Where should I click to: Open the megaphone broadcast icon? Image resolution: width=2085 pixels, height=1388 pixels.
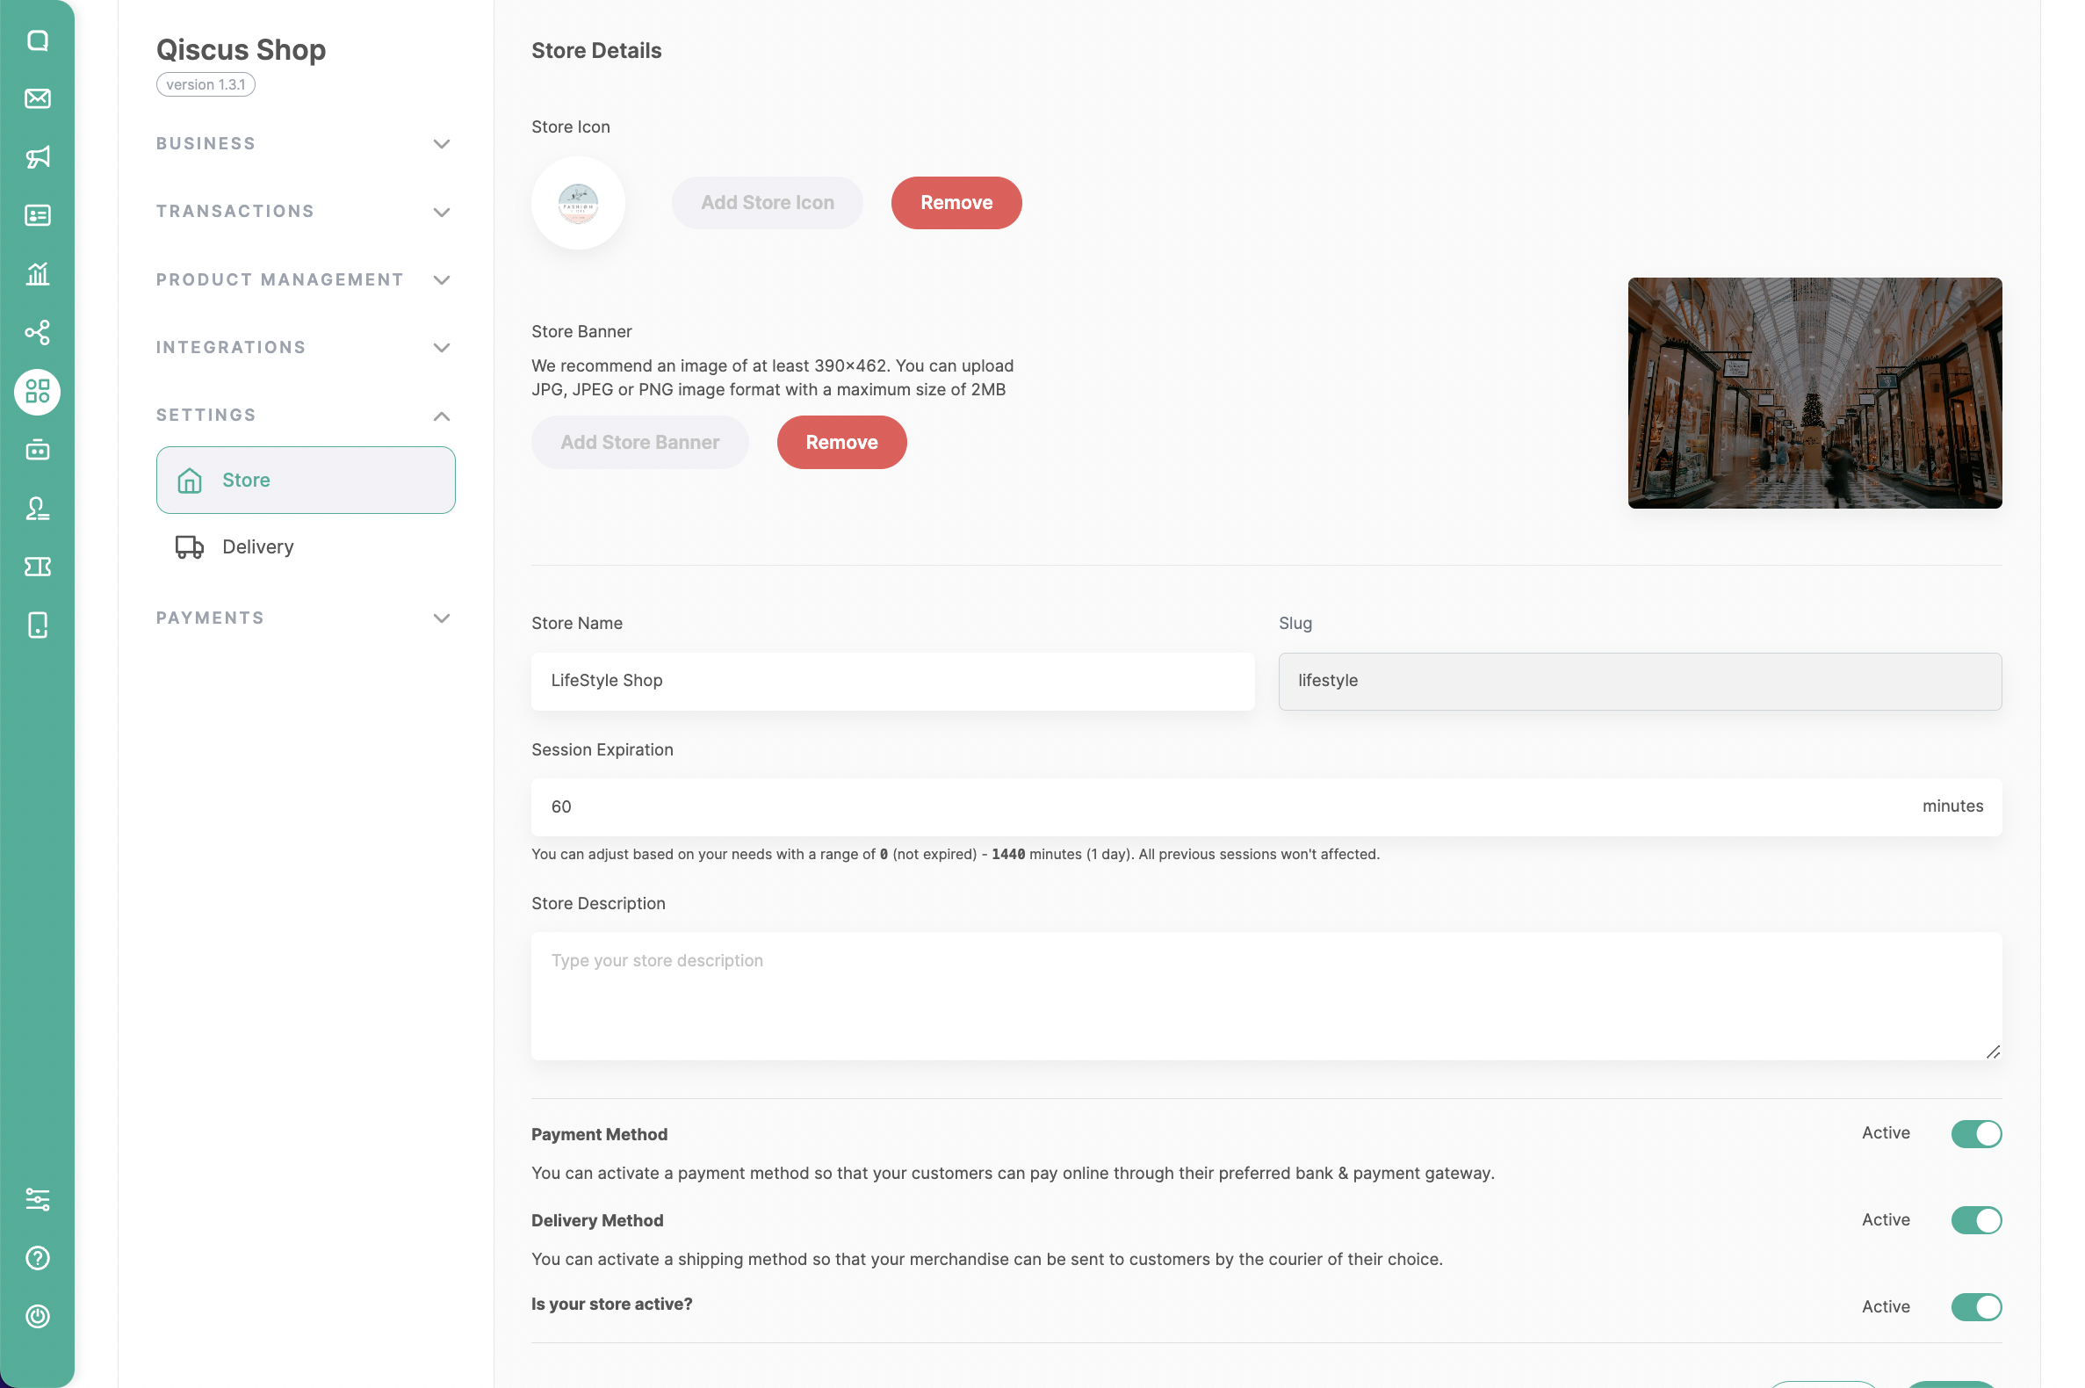pos(37,156)
